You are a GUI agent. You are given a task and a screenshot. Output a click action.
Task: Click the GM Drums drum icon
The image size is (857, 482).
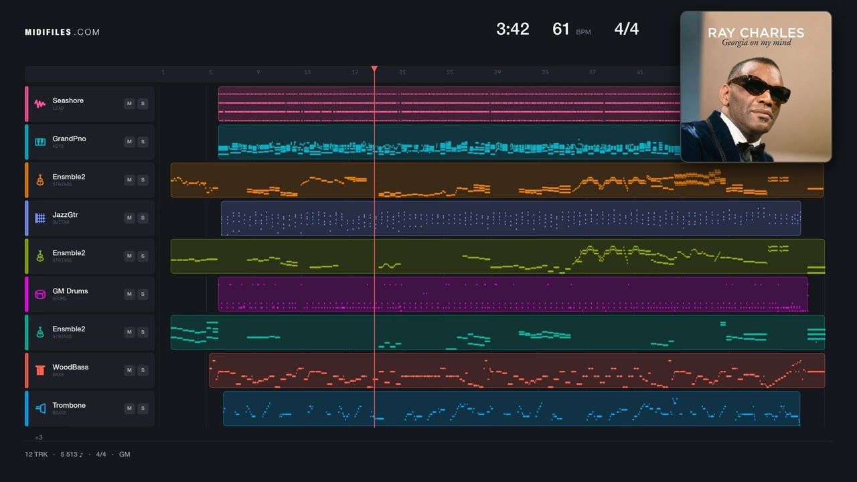(40, 295)
